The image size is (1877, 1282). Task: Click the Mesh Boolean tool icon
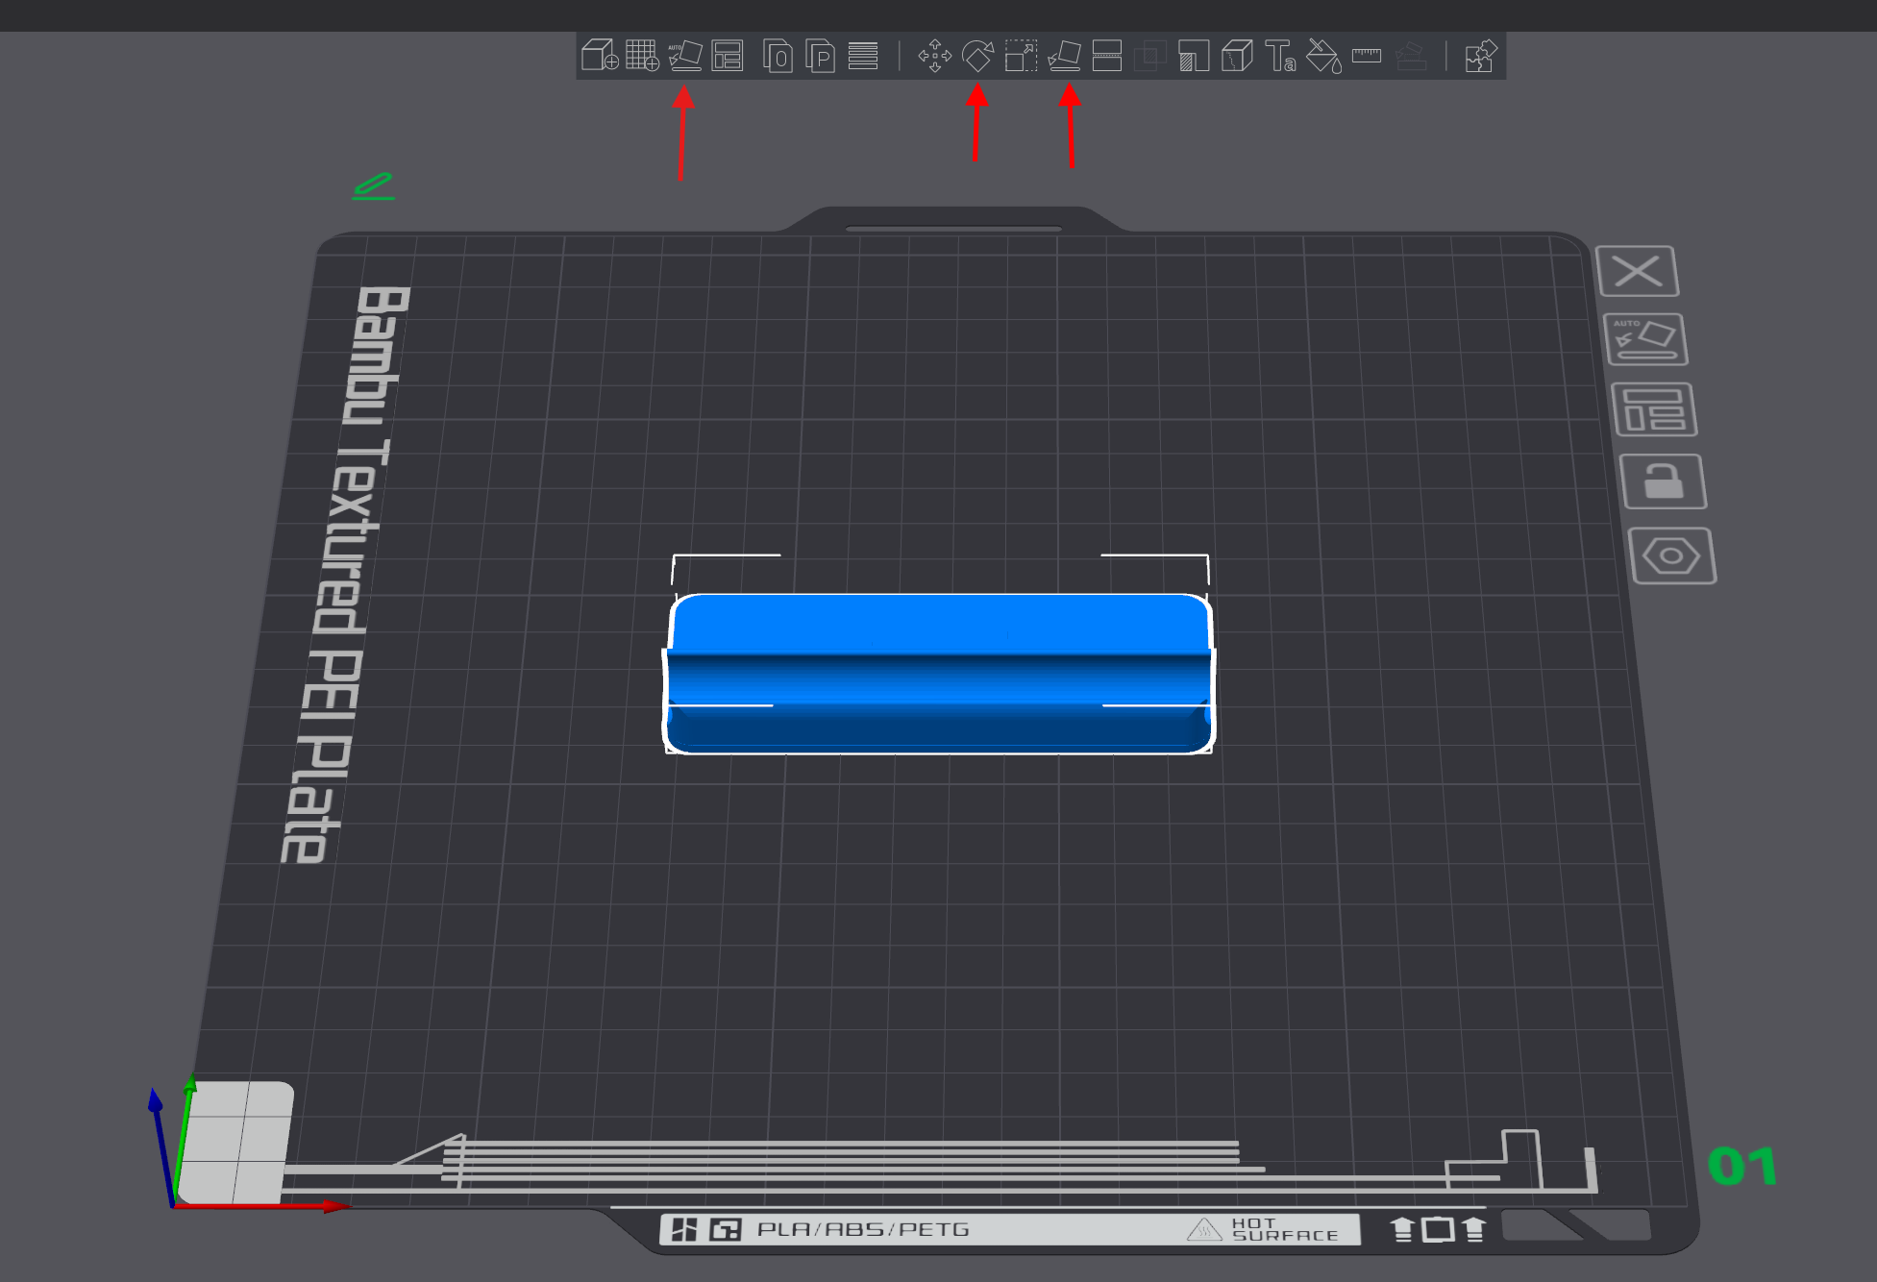tap(1149, 56)
